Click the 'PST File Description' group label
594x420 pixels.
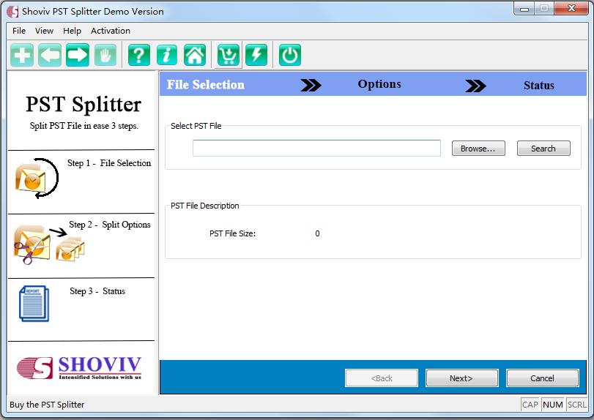[x=204, y=206]
